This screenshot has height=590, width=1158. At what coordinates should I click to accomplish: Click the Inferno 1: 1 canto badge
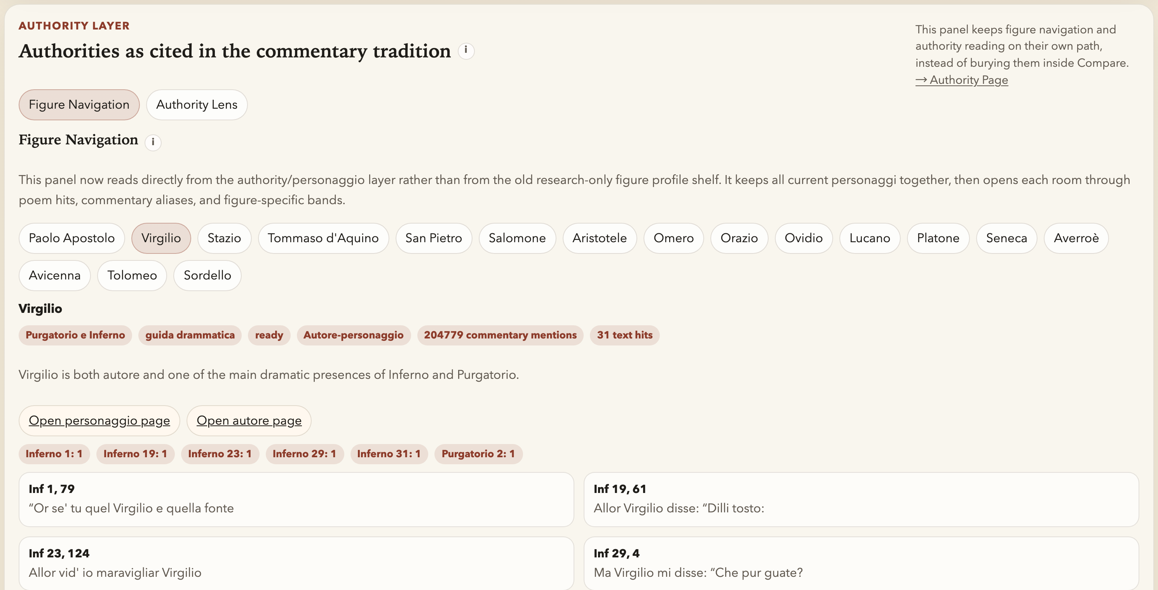[54, 454]
